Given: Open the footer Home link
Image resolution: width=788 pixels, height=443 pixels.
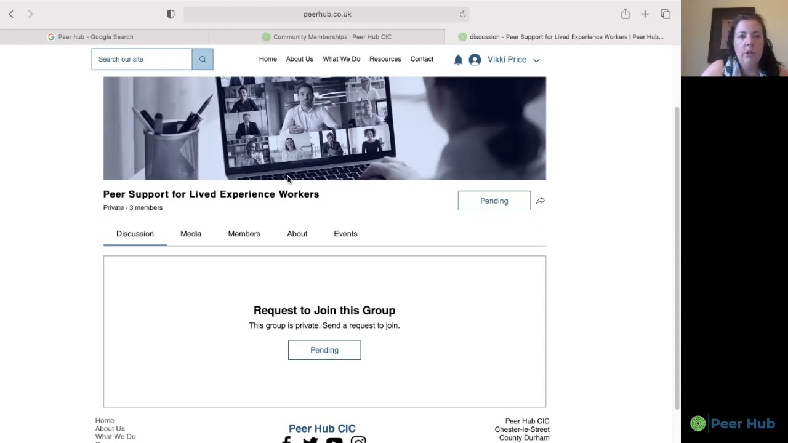Looking at the screenshot, I should point(105,421).
